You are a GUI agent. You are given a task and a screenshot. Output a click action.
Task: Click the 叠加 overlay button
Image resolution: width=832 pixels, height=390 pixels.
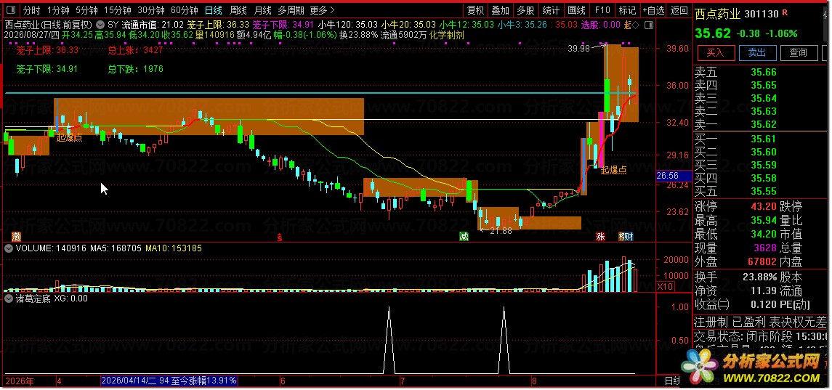[x=501, y=10]
